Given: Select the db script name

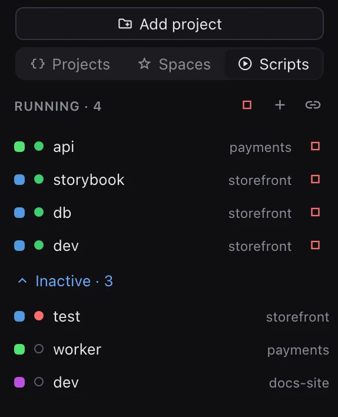Looking at the screenshot, I should 62,213.
